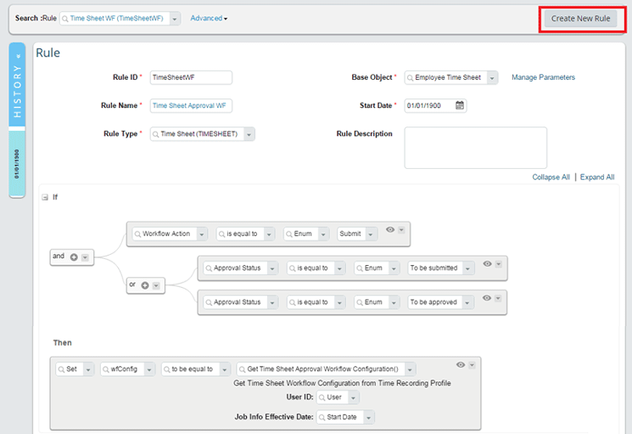
Task: Collapse the If section
Action: pyautogui.click(x=44, y=197)
